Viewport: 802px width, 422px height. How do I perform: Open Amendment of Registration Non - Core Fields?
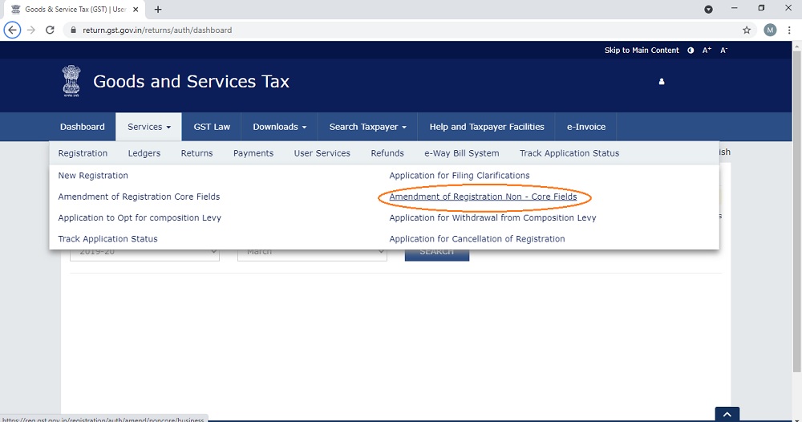483,197
